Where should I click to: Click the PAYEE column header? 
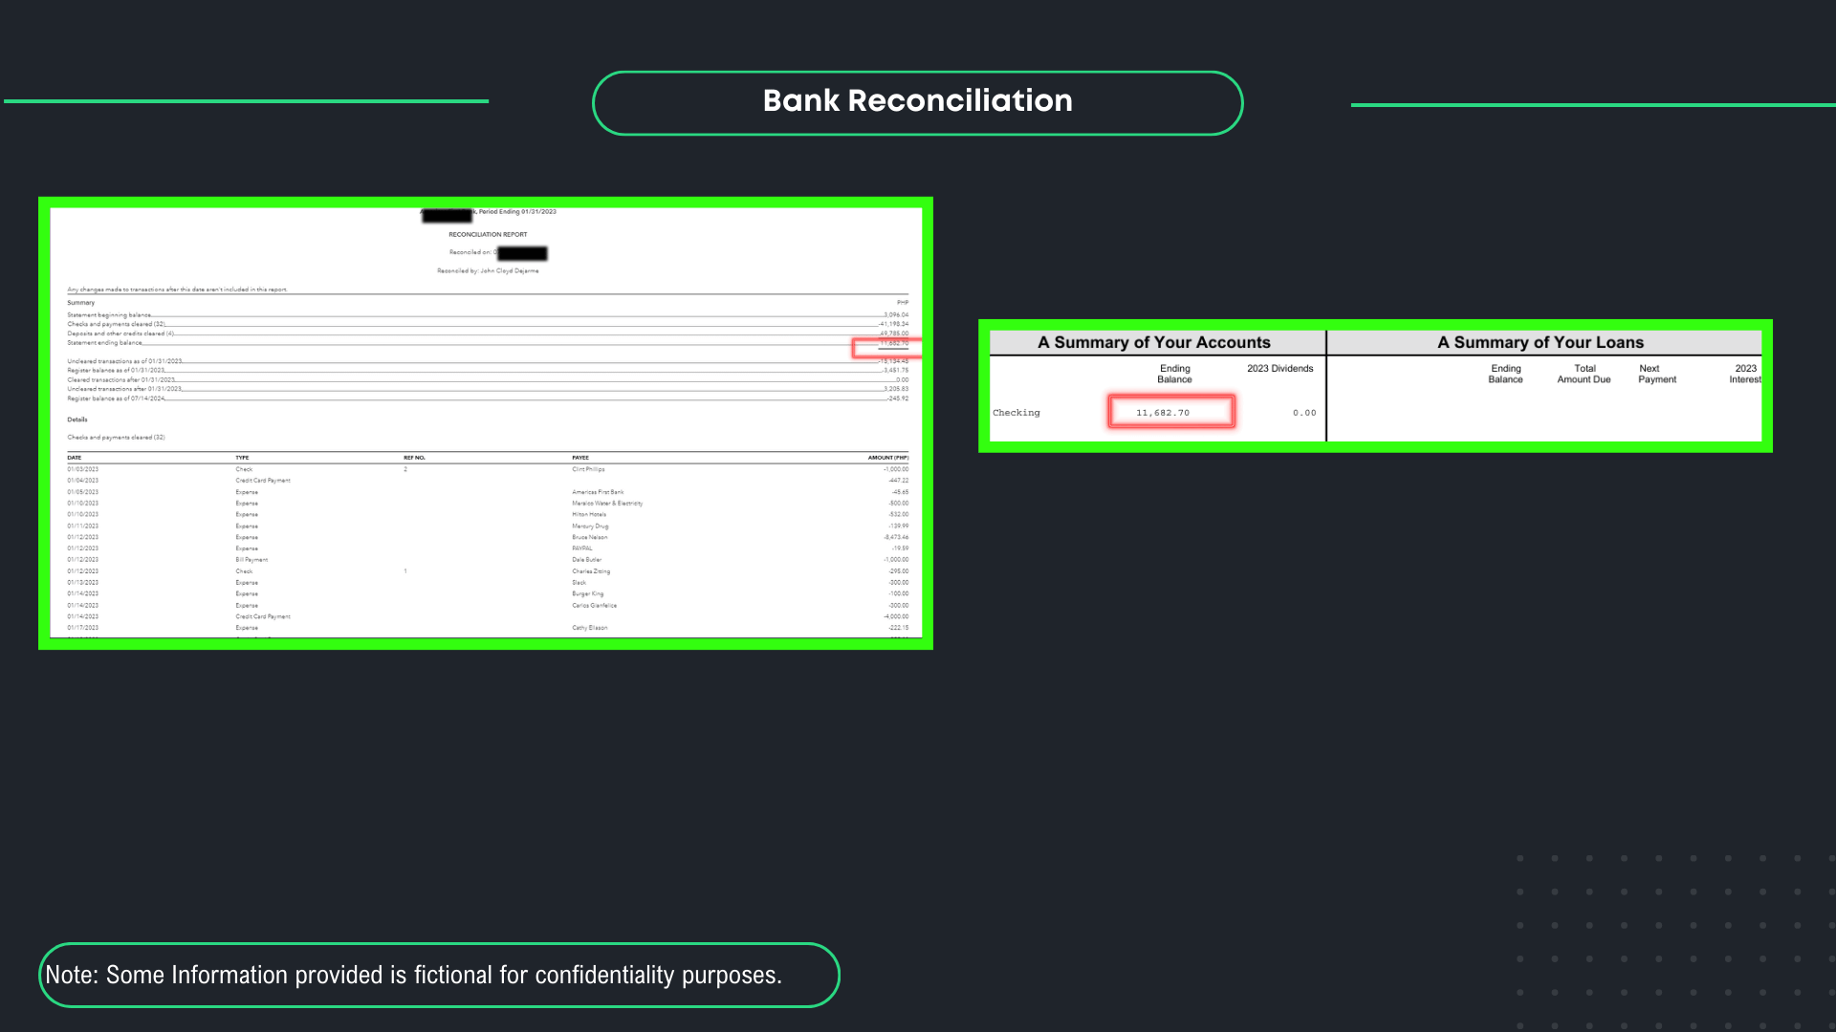point(580,458)
